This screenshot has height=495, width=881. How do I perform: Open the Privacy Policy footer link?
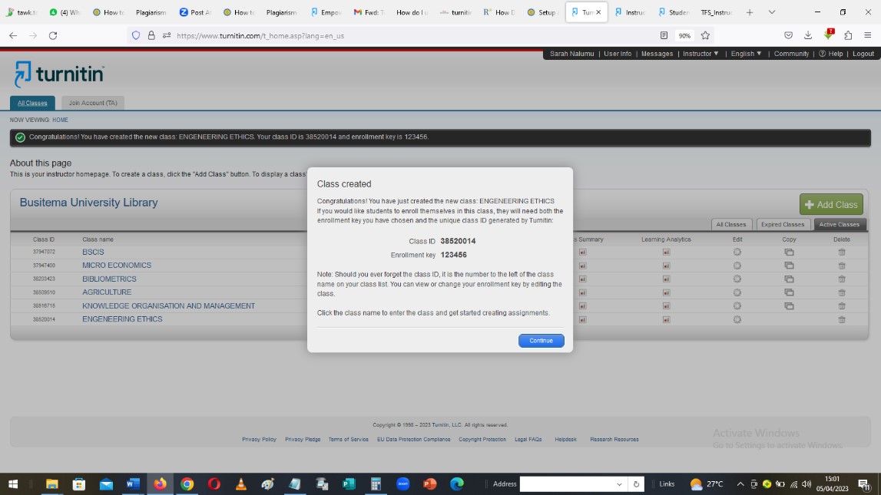coord(259,440)
